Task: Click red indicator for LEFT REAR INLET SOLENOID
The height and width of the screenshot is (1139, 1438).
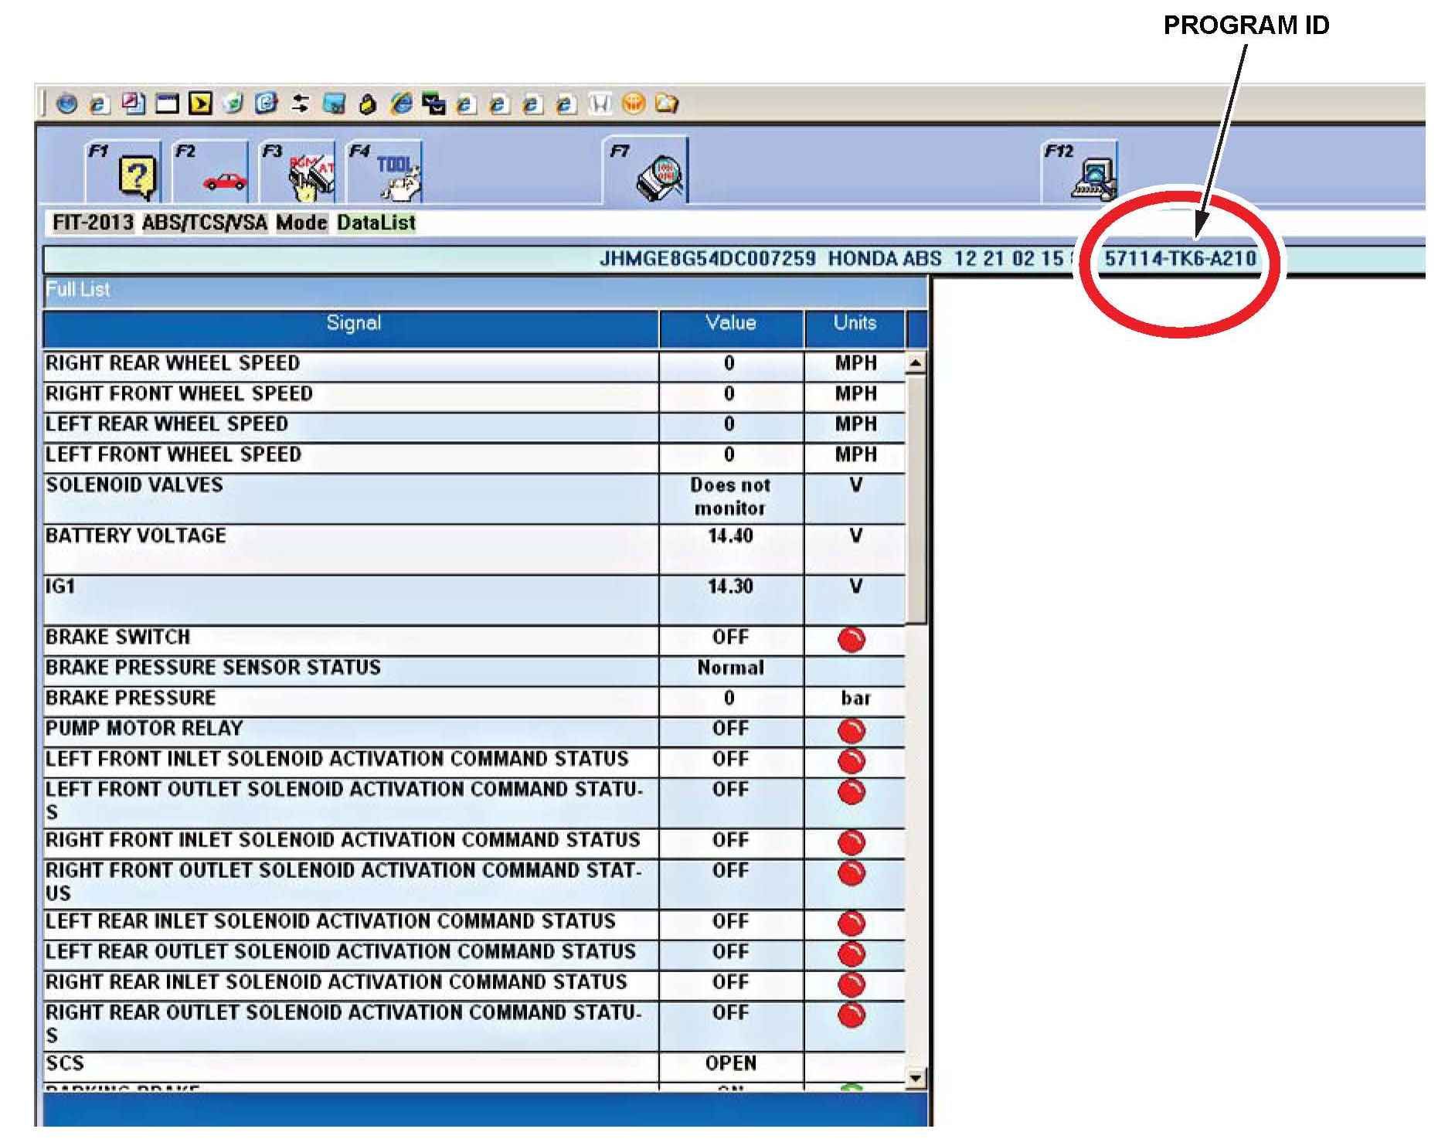Action: 852,924
